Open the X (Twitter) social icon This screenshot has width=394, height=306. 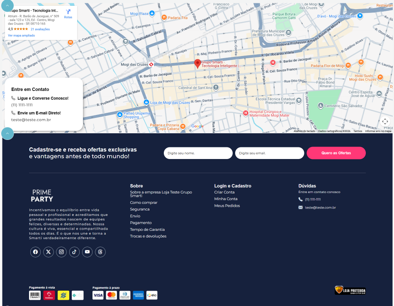(49, 252)
